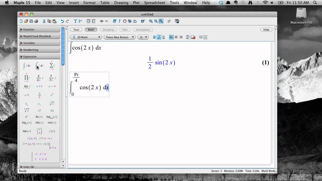Execute entire worksheet with triple exclamation icon

click(115, 21)
